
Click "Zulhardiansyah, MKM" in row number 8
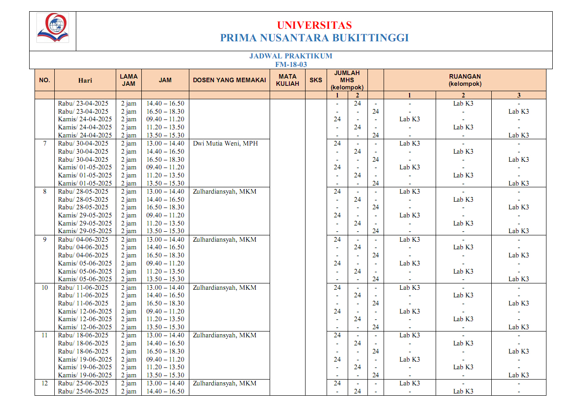(x=225, y=191)
